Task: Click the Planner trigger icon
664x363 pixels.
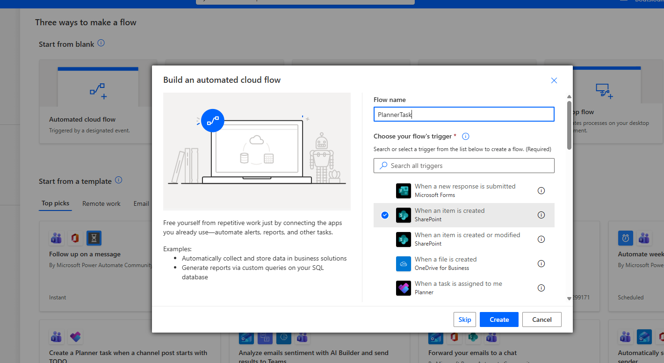Action: pyautogui.click(x=403, y=288)
